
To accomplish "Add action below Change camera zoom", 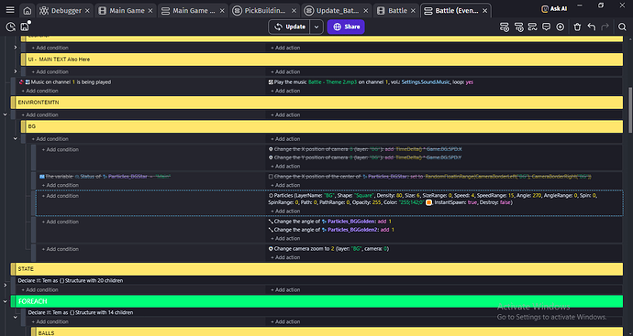I will [x=285, y=257].
